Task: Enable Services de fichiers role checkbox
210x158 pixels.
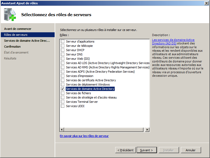Action: 63,93
